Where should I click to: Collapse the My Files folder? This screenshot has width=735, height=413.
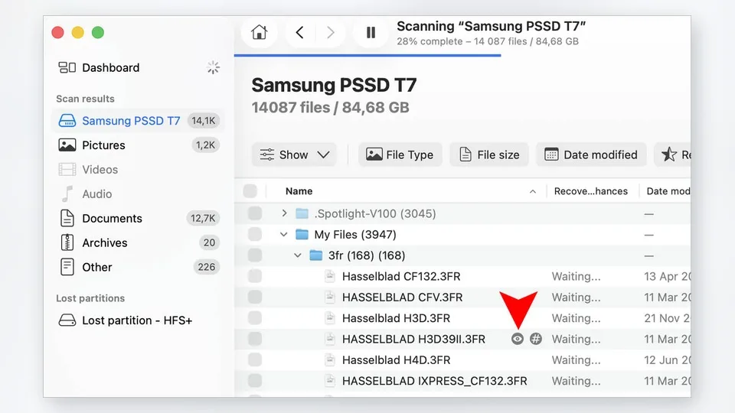(x=283, y=234)
